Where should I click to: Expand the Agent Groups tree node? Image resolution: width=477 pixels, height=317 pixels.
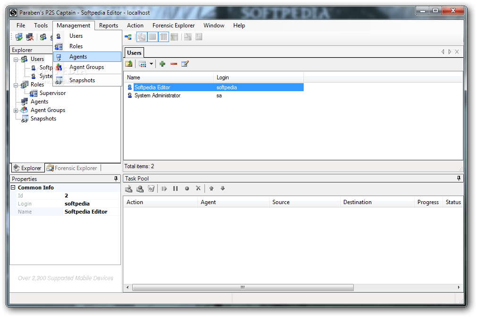coord(16,111)
